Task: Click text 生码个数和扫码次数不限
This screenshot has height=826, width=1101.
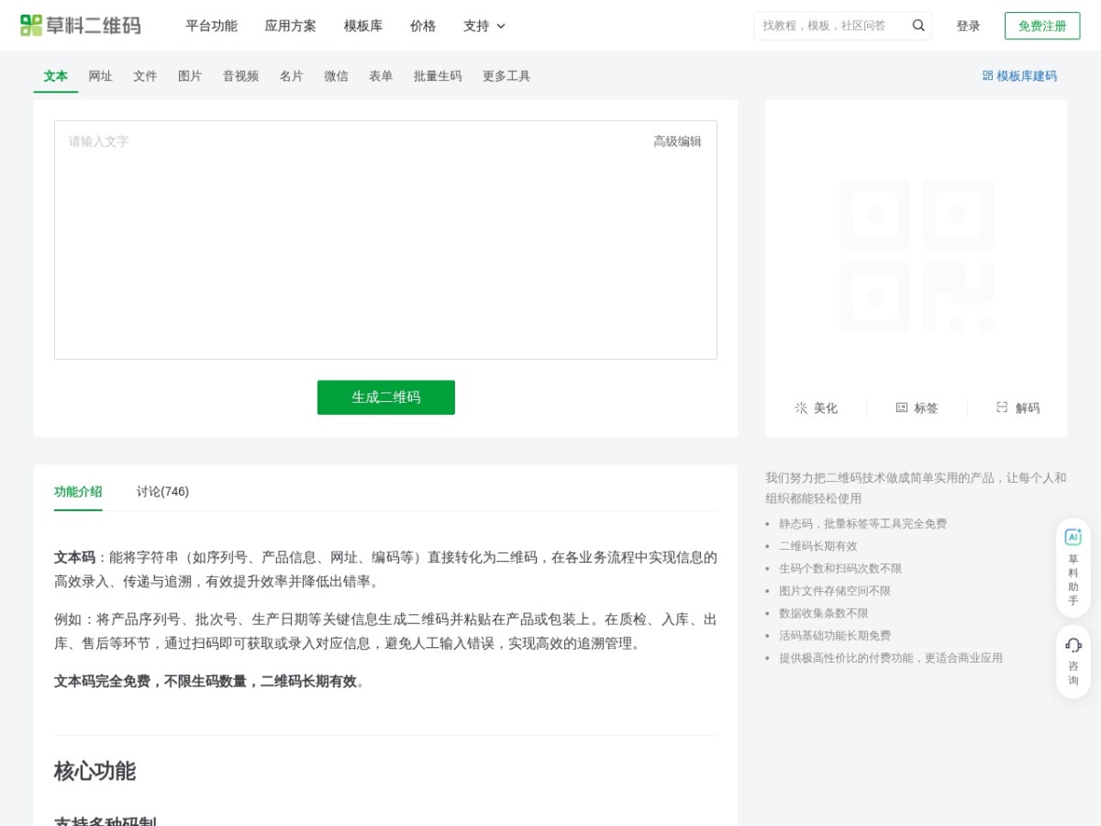Action: 840,568
